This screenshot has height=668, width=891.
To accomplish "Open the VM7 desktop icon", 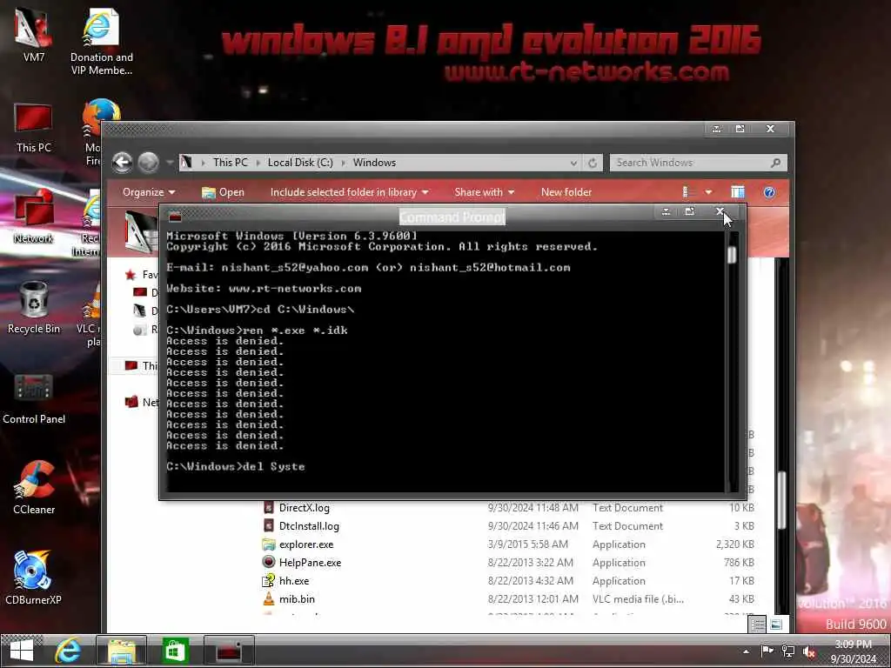I will (34, 34).
